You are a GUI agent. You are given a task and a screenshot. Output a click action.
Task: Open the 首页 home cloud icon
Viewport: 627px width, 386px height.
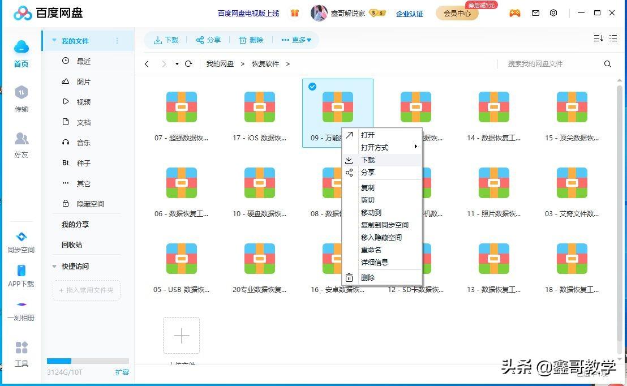[21, 47]
